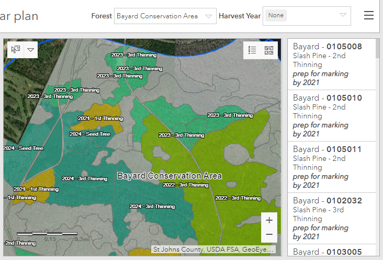Click the first 2023 - 3rd Thinning label under the boundary line
The width and height of the screenshot is (383, 260).
(134, 55)
